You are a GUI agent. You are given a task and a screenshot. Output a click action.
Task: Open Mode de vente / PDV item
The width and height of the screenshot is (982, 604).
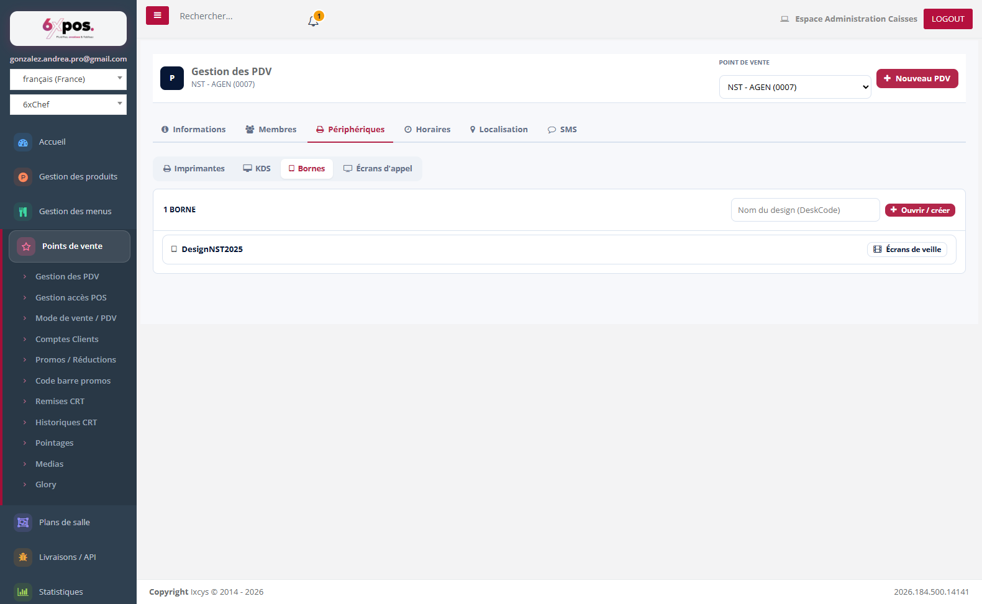click(76, 318)
